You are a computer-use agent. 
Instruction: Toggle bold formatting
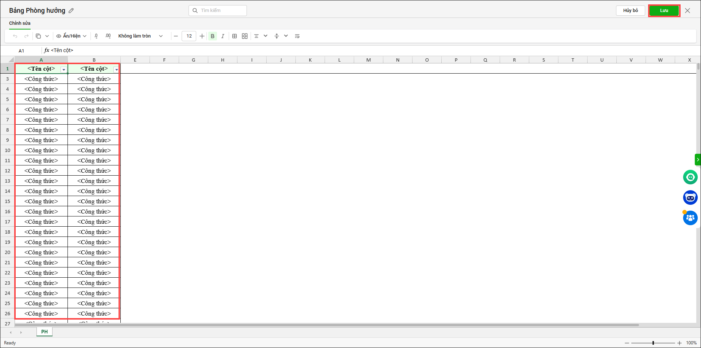[213, 36]
